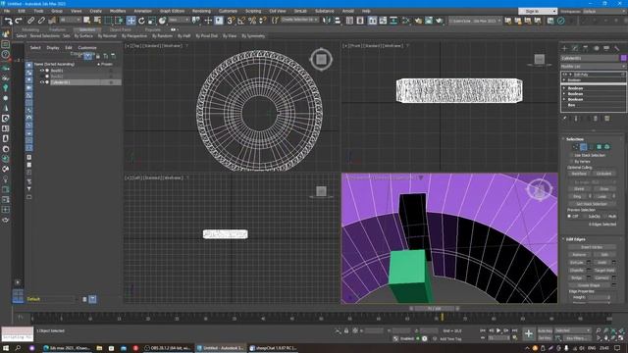Open the Create tab in command panel
The height and width of the screenshot is (353, 628).
click(564, 48)
